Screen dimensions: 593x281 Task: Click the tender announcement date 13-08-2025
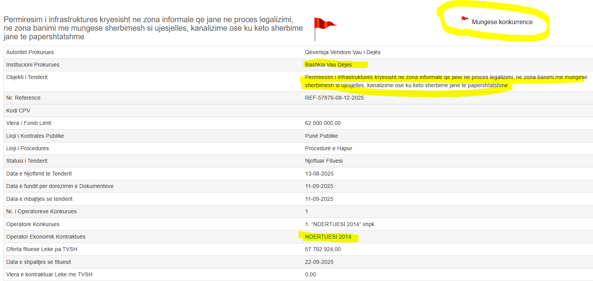pyautogui.click(x=319, y=174)
